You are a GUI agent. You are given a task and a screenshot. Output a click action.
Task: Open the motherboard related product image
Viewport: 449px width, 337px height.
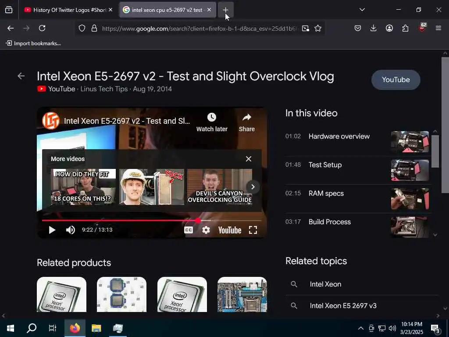coord(242,294)
